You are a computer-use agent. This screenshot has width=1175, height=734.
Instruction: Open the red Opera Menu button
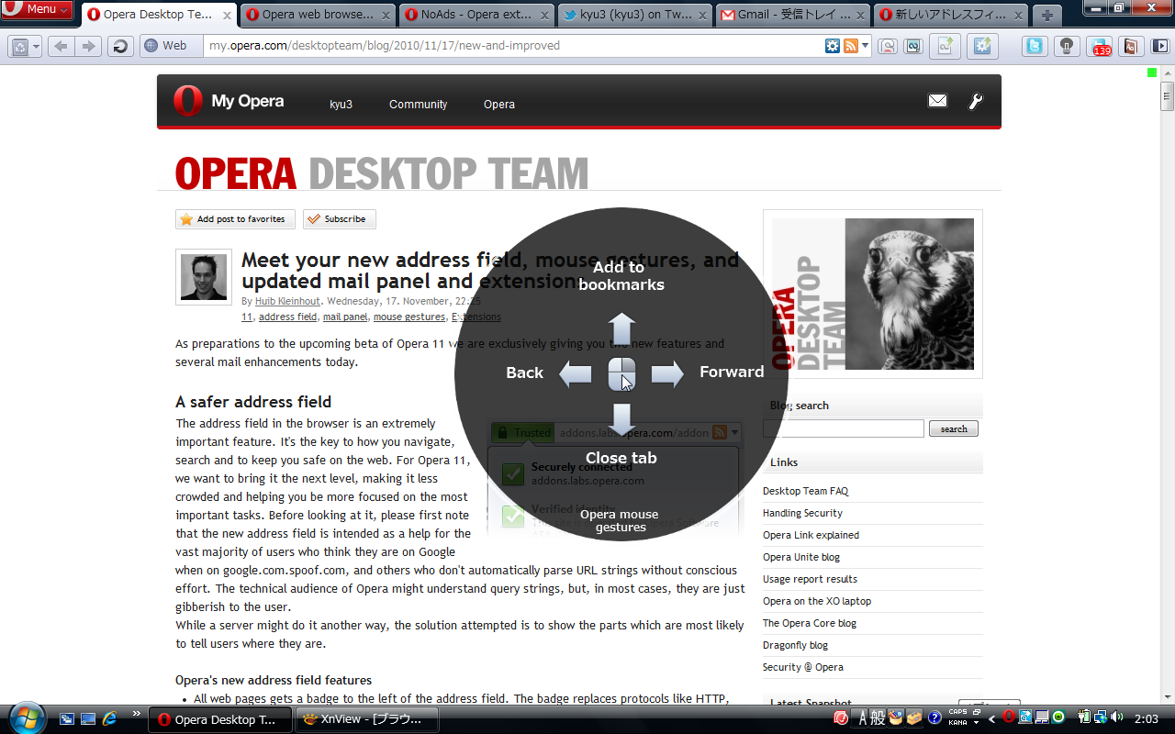coord(37,9)
